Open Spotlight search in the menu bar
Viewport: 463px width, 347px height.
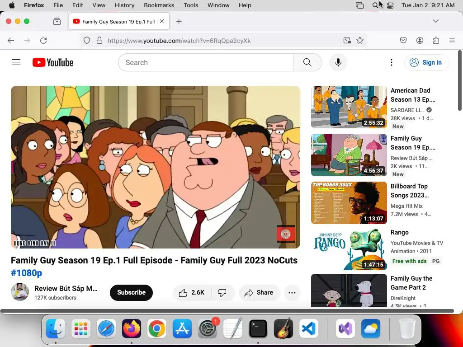coord(375,5)
